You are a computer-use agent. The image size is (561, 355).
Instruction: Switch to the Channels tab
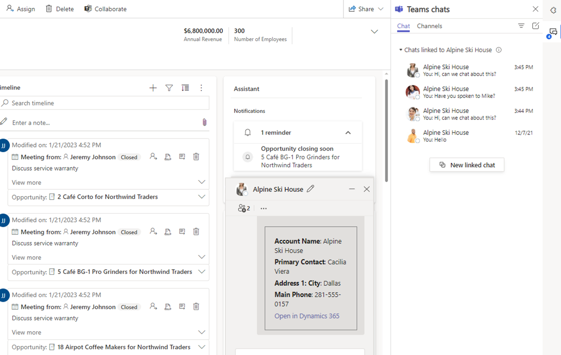click(x=429, y=26)
